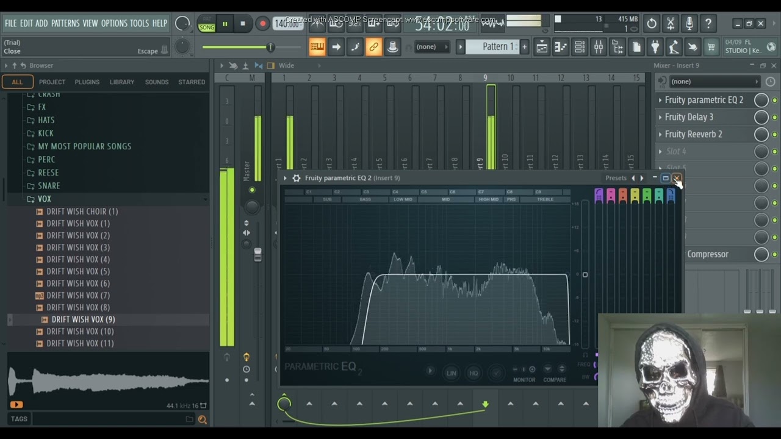Viewport: 781px width, 439px height.
Task: Toggle the master track mute light
Action: [x=252, y=190]
